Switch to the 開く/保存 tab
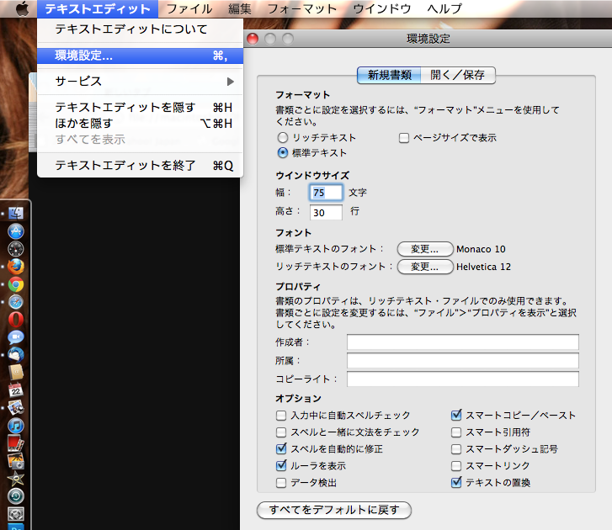 click(458, 75)
